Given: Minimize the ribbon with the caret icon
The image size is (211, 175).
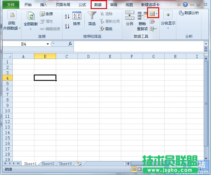Looking at the screenshot, I should pyautogui.click(x=179, y=5).
